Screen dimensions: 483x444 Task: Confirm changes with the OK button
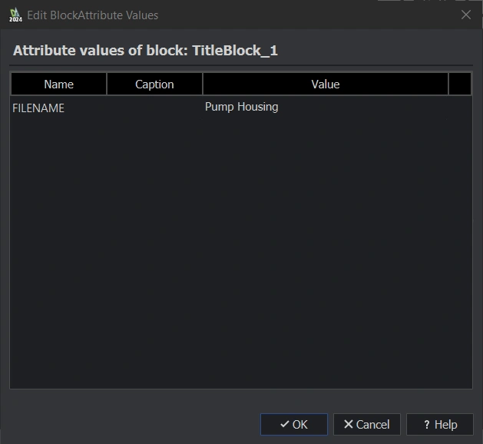[293, 424]
